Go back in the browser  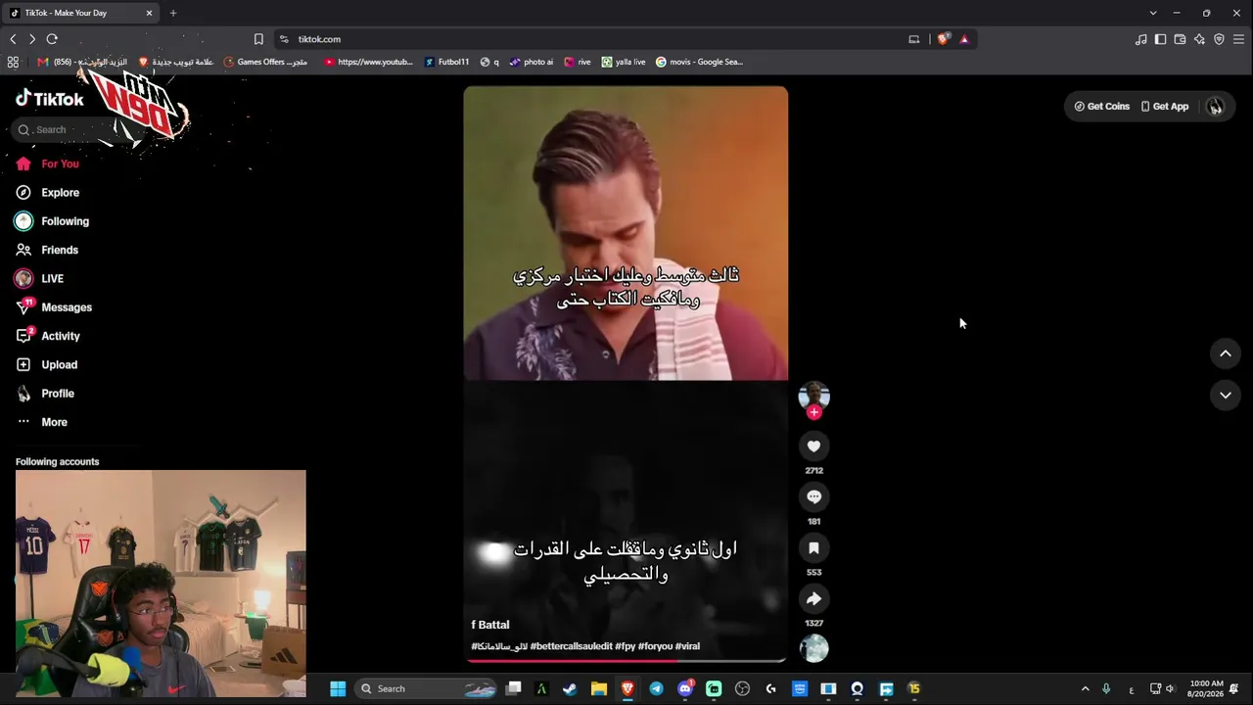point(13,39)
